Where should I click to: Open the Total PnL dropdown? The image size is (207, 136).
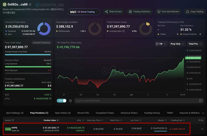195,44
